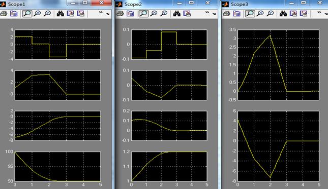Click the Scope2 title bar
Viewport: 328px width, 189px height.
144,4
